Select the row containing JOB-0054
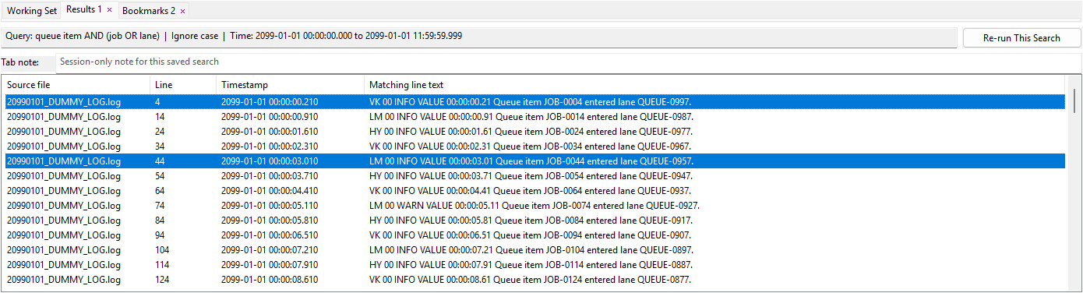Image resolution: width=1083 pixels, height=293 pixels. 534,176
